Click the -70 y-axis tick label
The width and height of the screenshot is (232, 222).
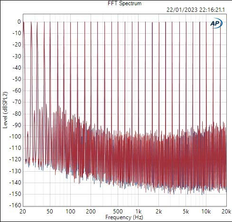click(x=17, y=102)
